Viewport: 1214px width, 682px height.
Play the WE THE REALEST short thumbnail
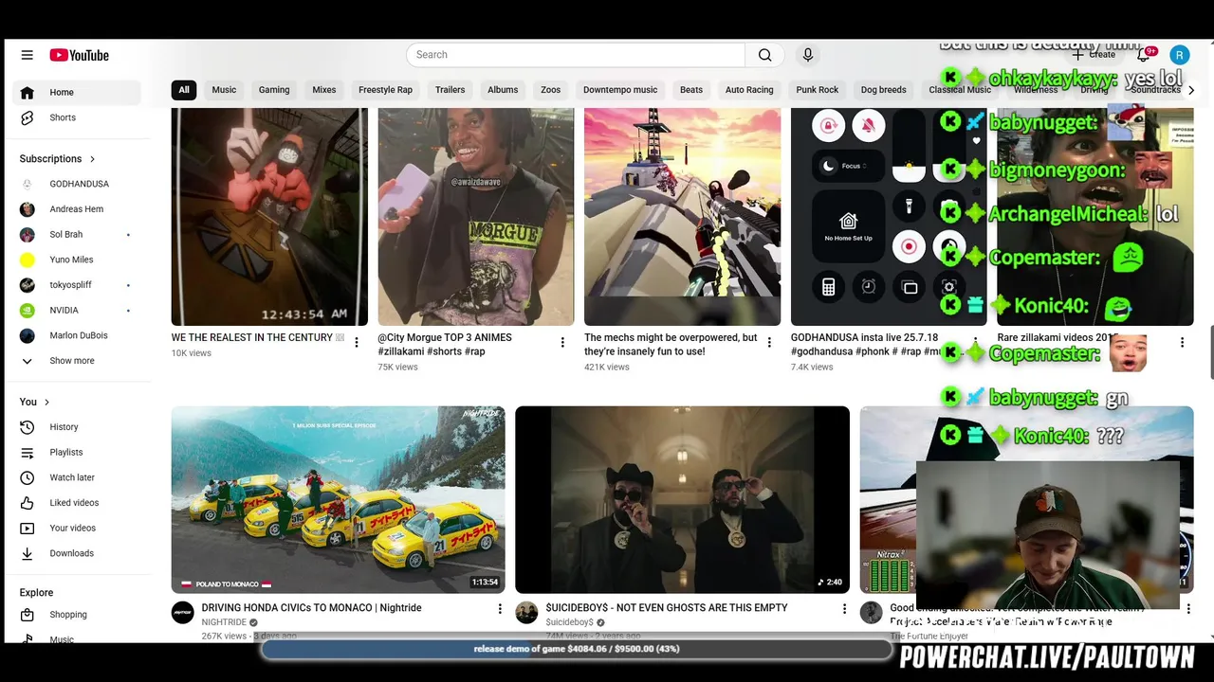pyautogui.click(x=269, y=217)
